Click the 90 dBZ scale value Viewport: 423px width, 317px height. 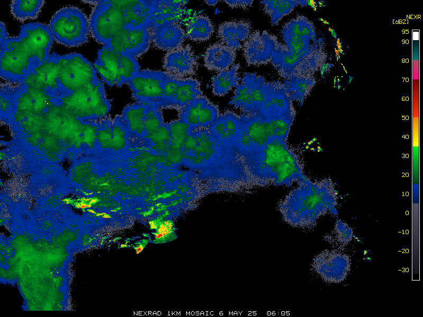point(405,42)
